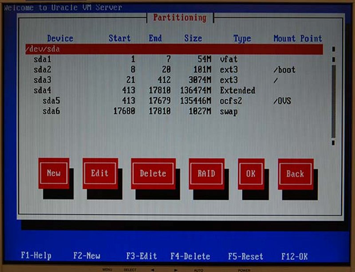The width and height of the screenshot is (355, 272).
Task: Click the End column header
Action: [x=155, y=38]
